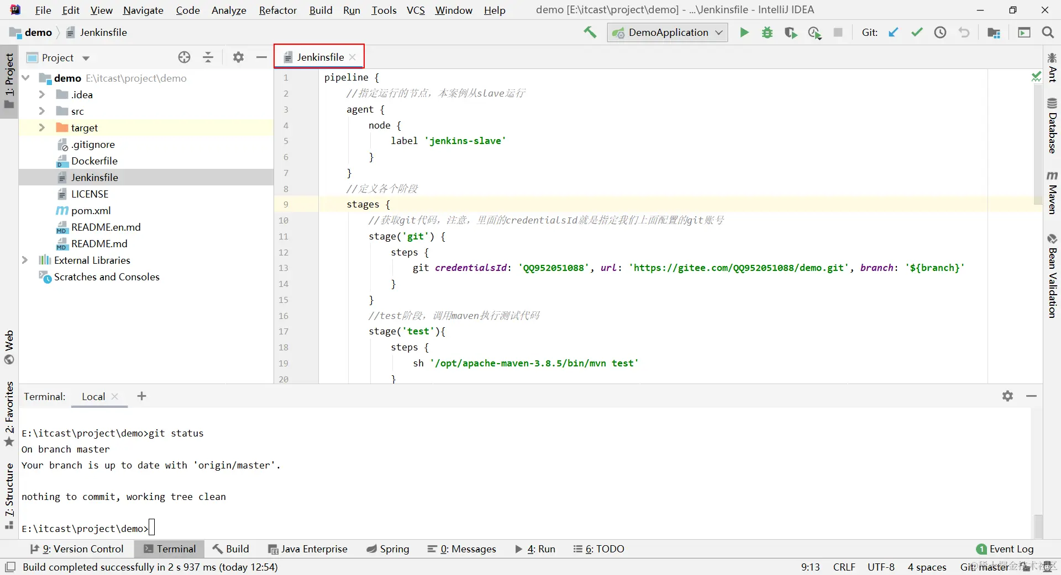Click the 4 spaces indent setting
The image size is (1061, 575).
(x=927, y=567)
